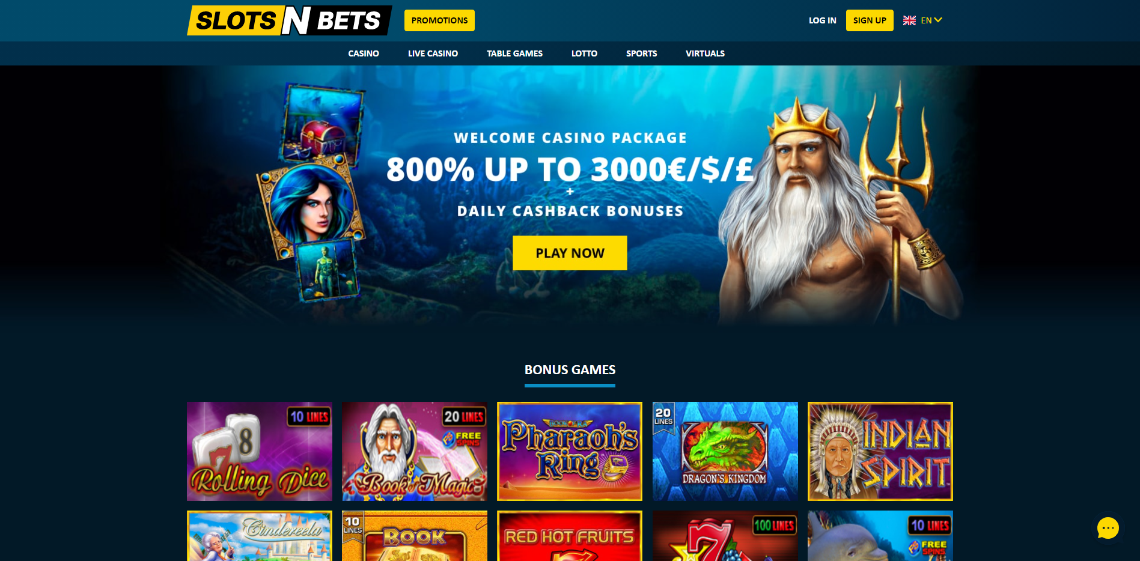Click the Log In link
The width and height of the screenshot is (1140, 561).
tap(822, 20)
